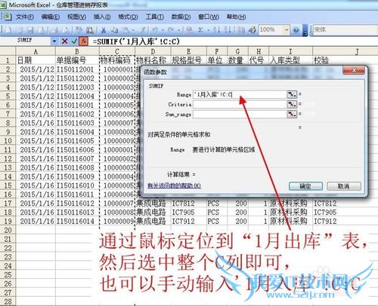Click the Sort Descending icon
378x306 pixels.
(228, 30)
